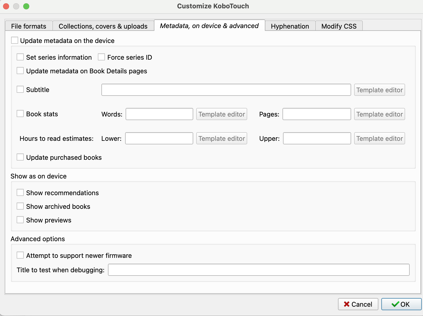The image size is (423, 316).
Task: Click the OK button with green checkmark
Action: pyautogui.click(x=401, y=304)
